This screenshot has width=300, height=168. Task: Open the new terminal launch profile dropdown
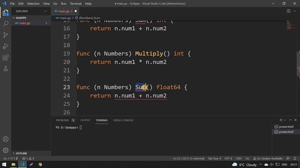(285, 120)
